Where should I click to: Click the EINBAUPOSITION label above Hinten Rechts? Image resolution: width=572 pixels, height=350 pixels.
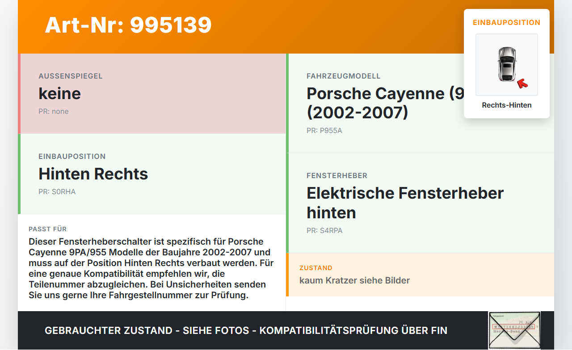tap(72, 156)
